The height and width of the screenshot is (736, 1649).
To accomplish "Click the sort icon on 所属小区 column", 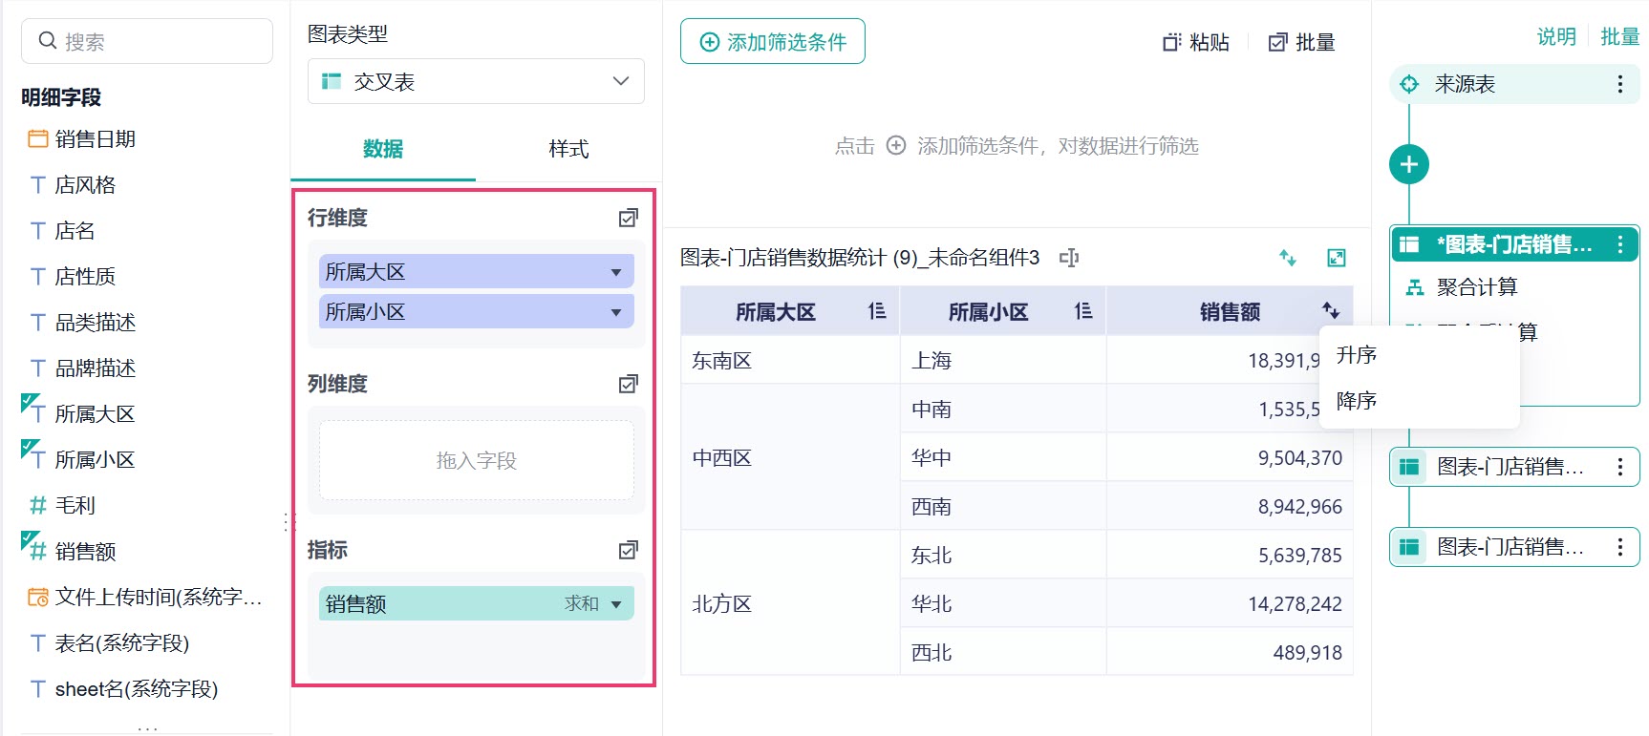I will point(1082,311).
